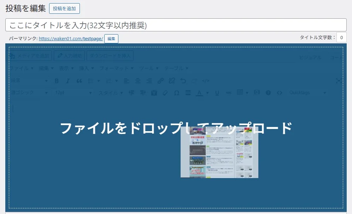Image resolution: width=352 pixels, height=214 pixels.
Task: Open the 挿入 menu
Action: click(x=87, y=68)
